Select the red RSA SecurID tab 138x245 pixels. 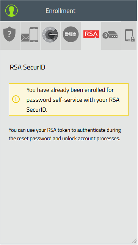[x=91, y=36]
